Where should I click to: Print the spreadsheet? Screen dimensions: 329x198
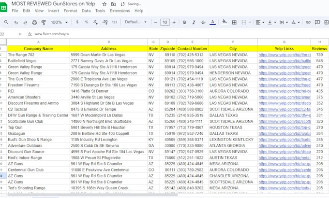tap(34, 22)
